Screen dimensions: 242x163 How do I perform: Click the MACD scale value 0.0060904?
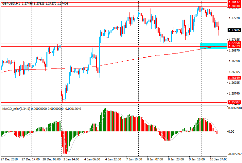[x=235, y=108]
